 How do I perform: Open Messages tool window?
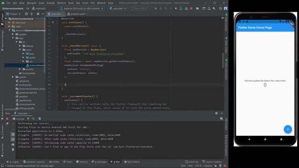[99, 162]
